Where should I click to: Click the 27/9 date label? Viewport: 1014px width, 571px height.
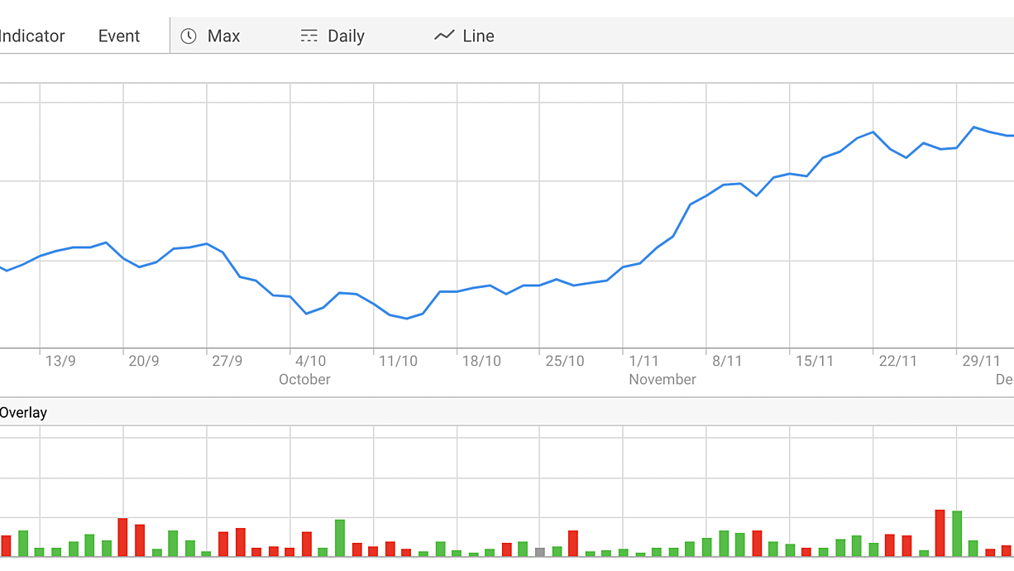(227, 361)
